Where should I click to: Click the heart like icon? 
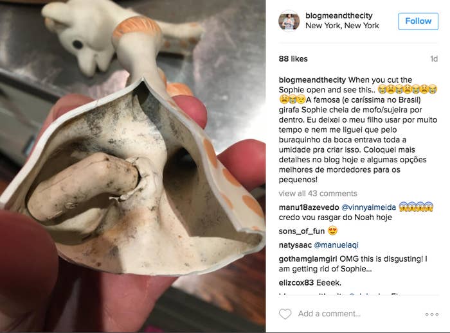pyautogui.click(x=285, y=314)
